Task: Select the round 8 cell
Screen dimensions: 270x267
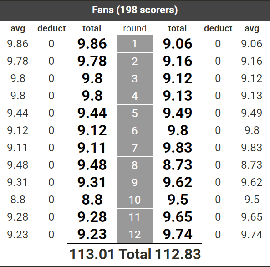Action: 134,165
